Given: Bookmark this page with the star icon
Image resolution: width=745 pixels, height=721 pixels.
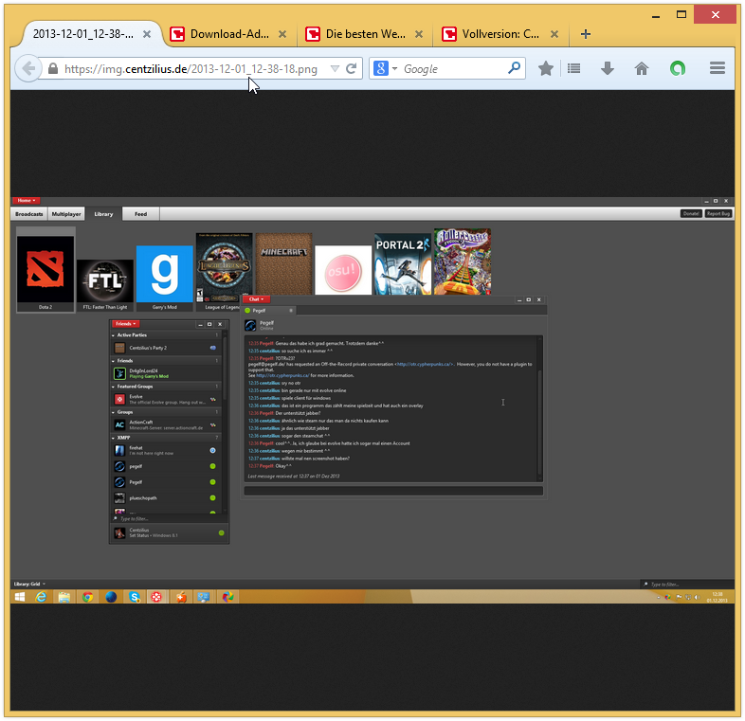Looking at the screenshot, I should click(546, 68).
